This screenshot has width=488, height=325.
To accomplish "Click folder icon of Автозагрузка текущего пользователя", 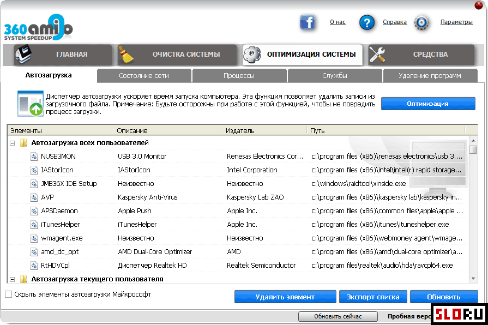I will click(23, 279).
